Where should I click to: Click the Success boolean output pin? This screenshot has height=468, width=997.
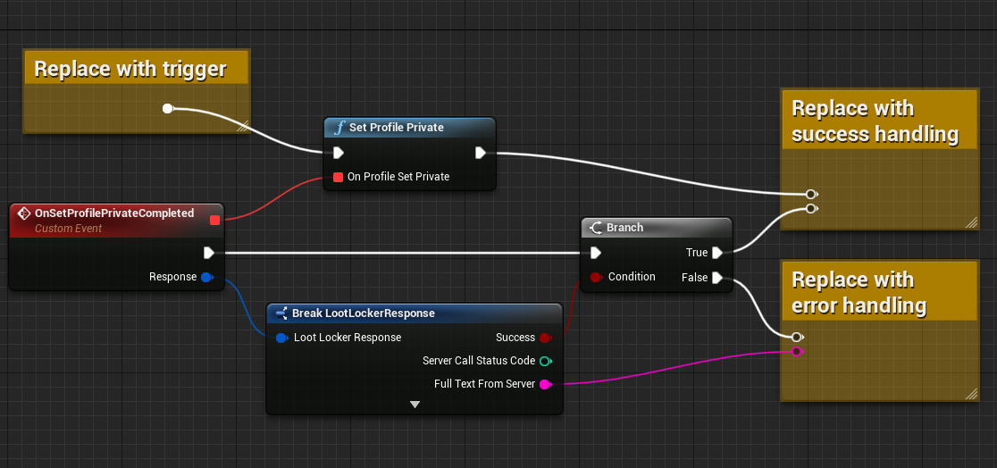545,338
